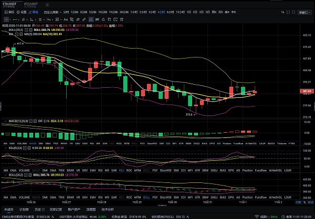Select the ruler measure tool
315x219 pixels.
click(84, 19)
